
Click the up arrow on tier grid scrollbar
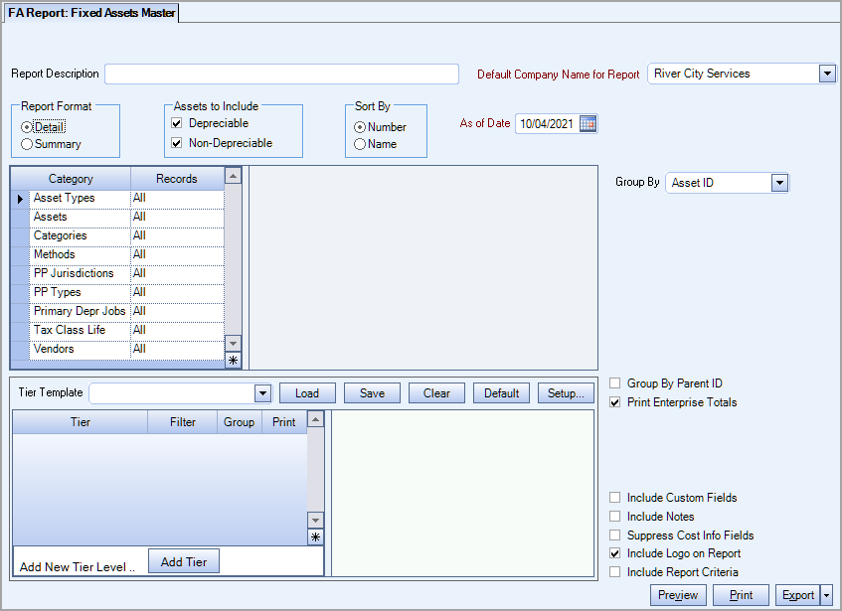pos(314,419)
